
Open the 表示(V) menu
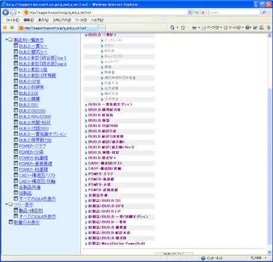pos(43,20)
